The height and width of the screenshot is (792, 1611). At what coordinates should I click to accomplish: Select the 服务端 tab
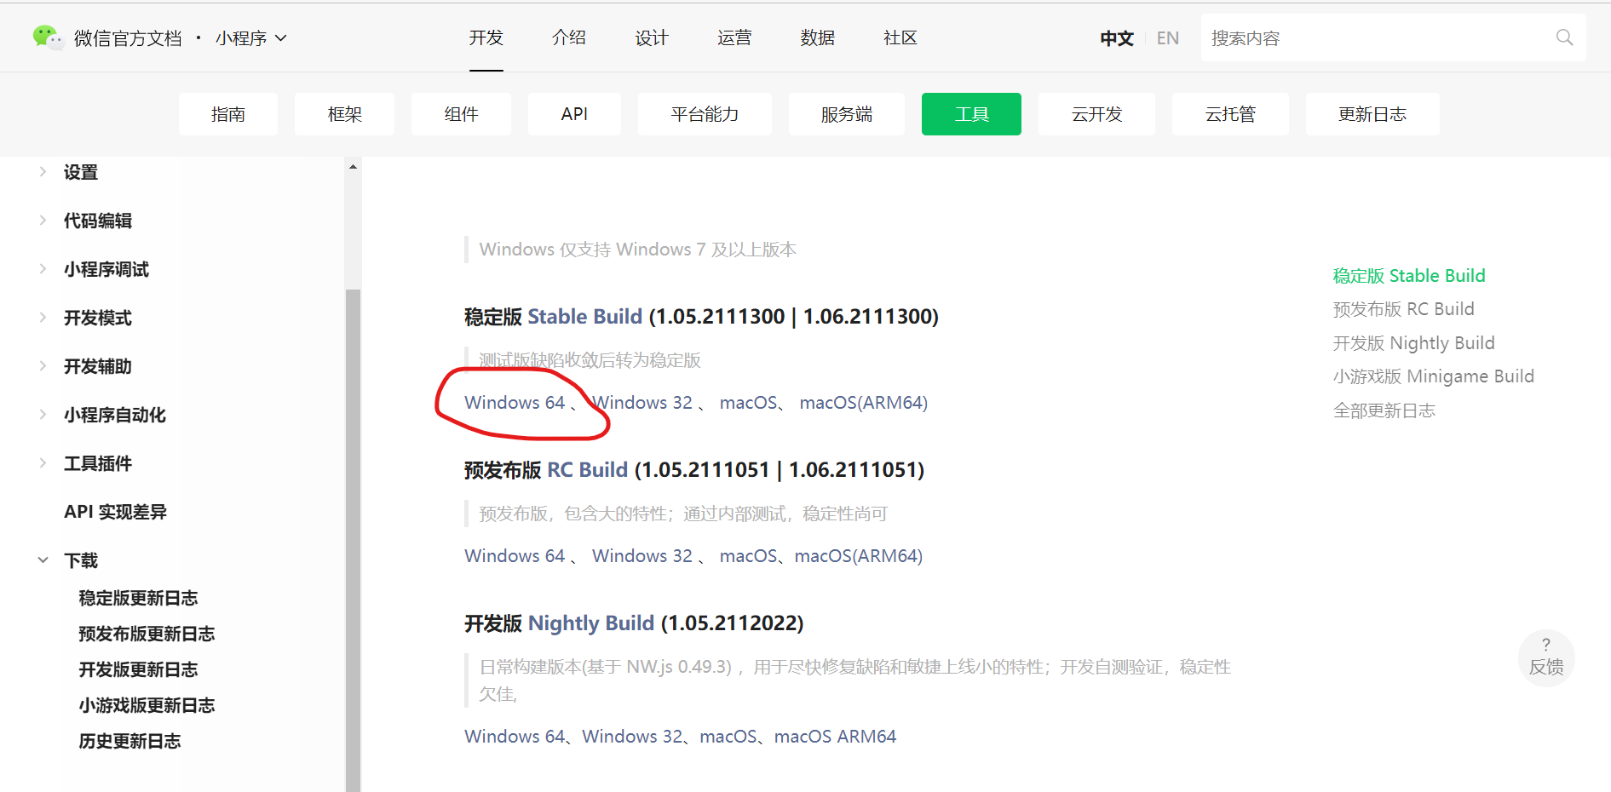click(x=847, y=114)
